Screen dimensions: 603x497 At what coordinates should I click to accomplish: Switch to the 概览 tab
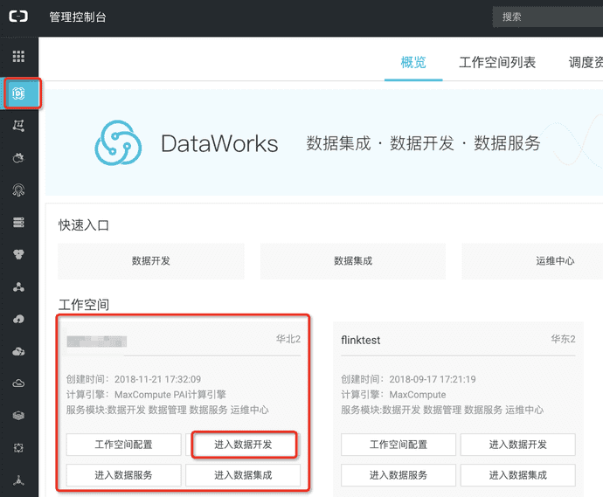413,62
